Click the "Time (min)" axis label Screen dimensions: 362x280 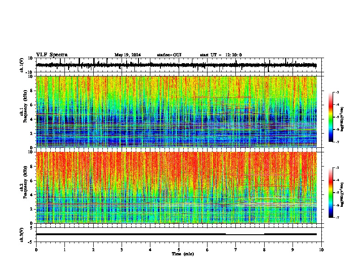coord(183,254)
